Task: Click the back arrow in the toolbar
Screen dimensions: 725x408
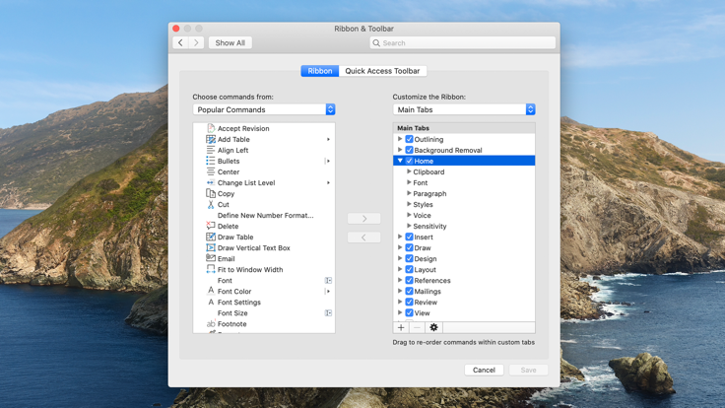Action: [x=180, y=43]
